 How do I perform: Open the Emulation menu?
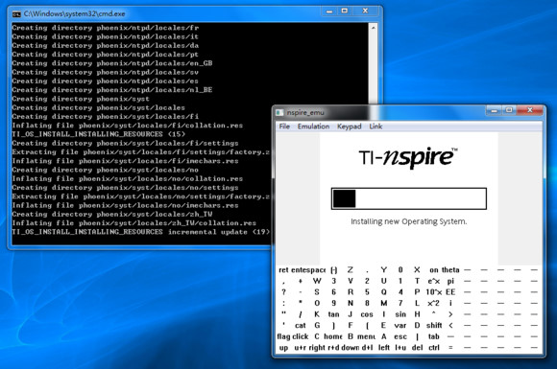pos(313,127)
